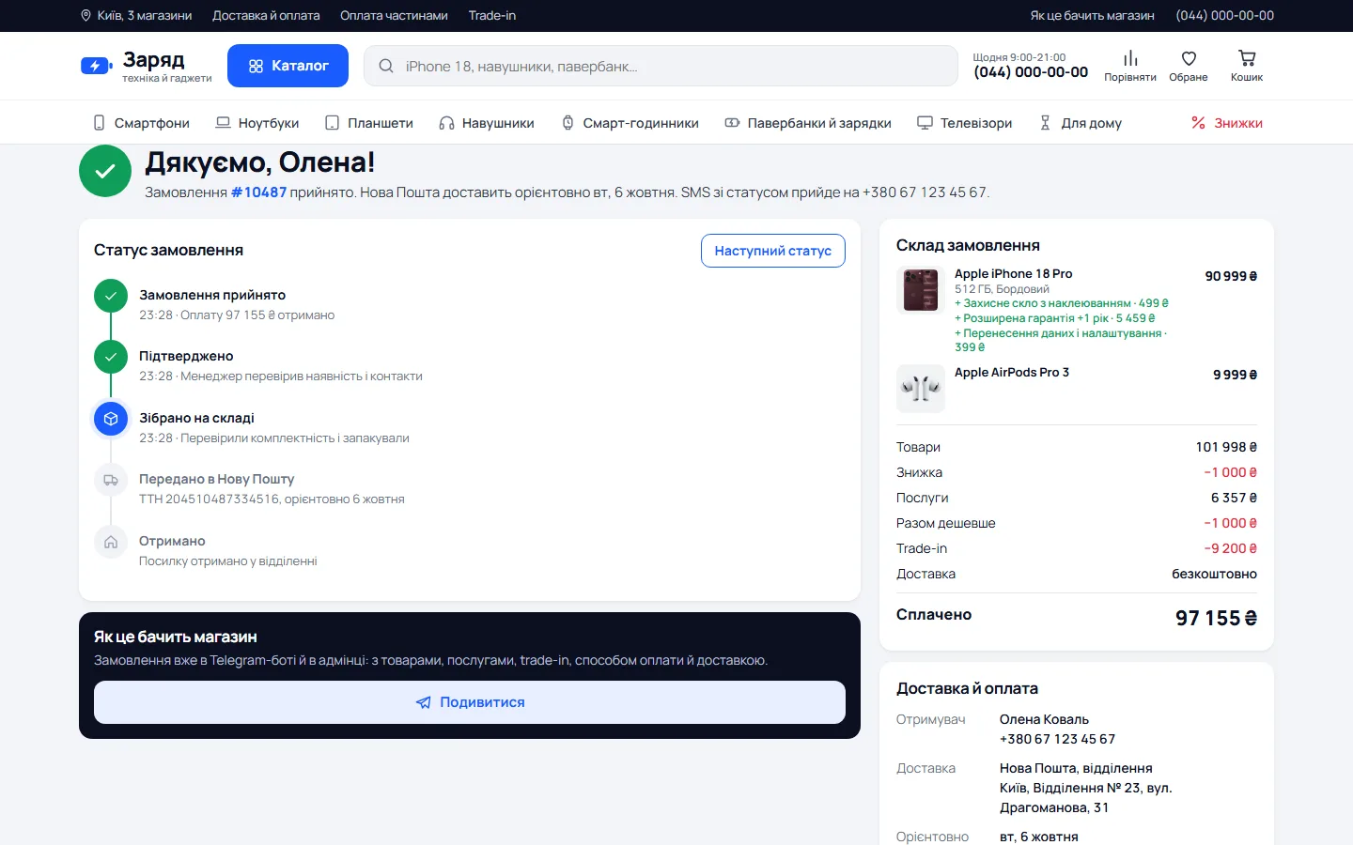This screenshot has width=1353, height=845.
Task: Open order number #10487 link
Action: pyautogui.click(x=258, y=192)
